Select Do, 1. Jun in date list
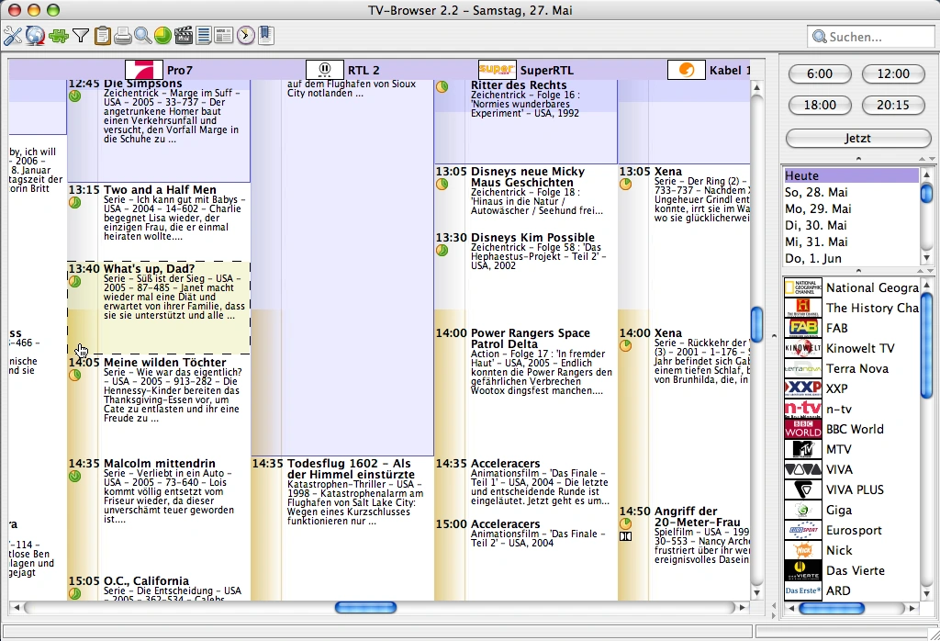Image resolution: width=940 pixels, height=641 pixels. pos(851,258)
